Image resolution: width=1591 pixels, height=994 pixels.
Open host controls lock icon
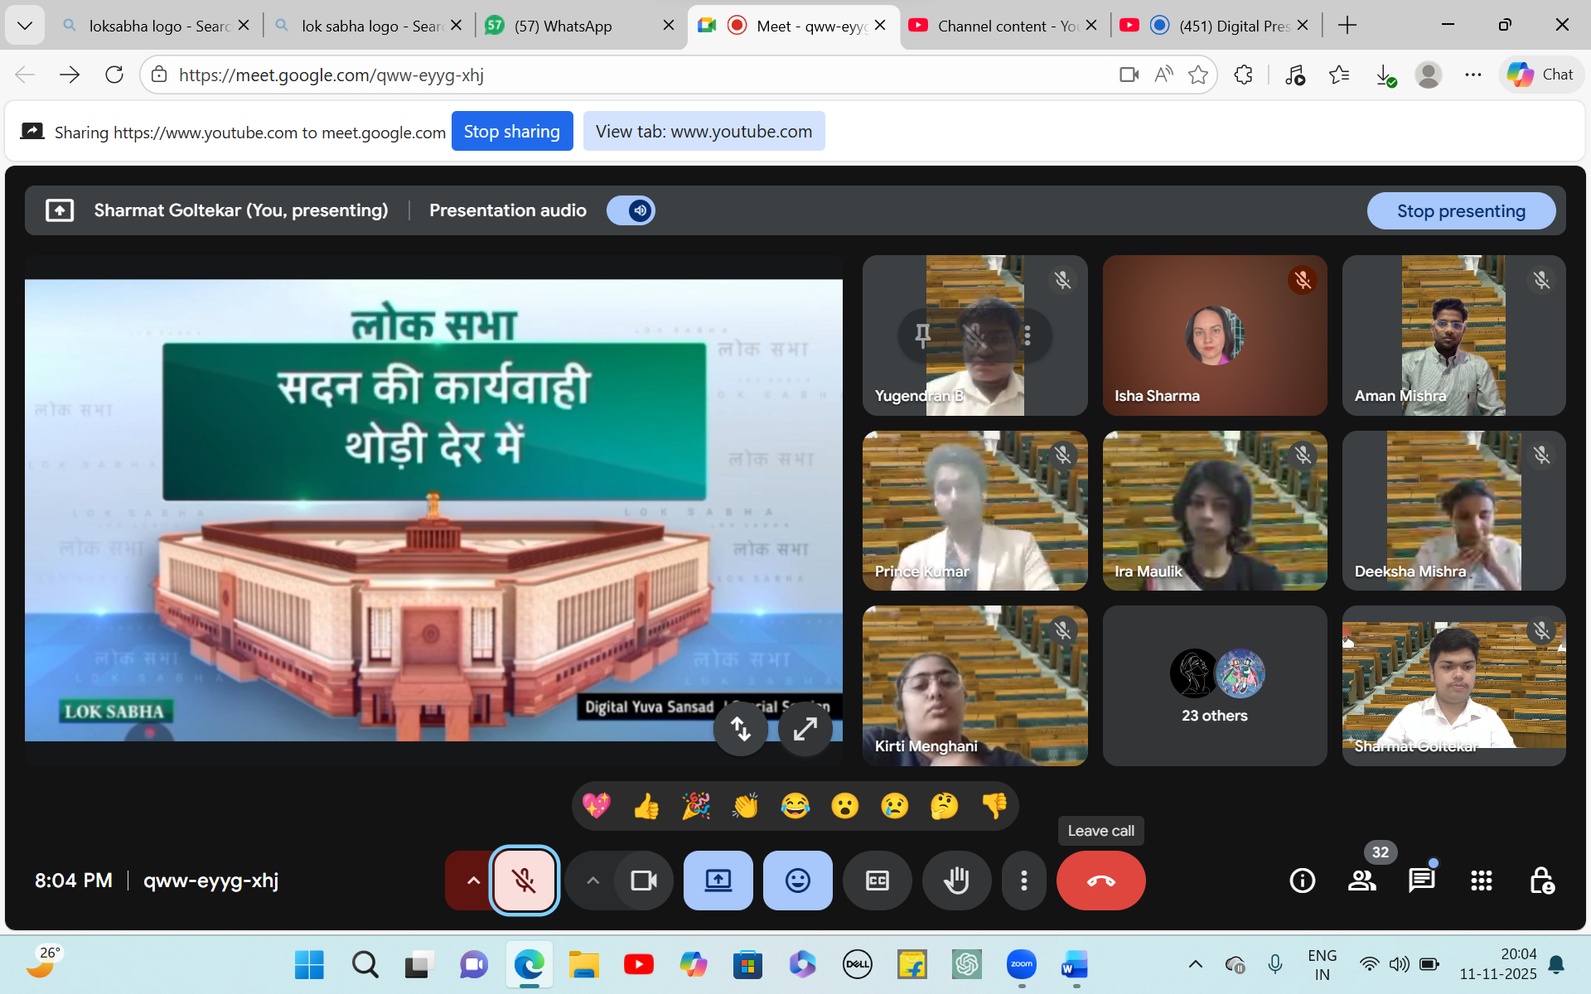click(x=1541, y=881)
